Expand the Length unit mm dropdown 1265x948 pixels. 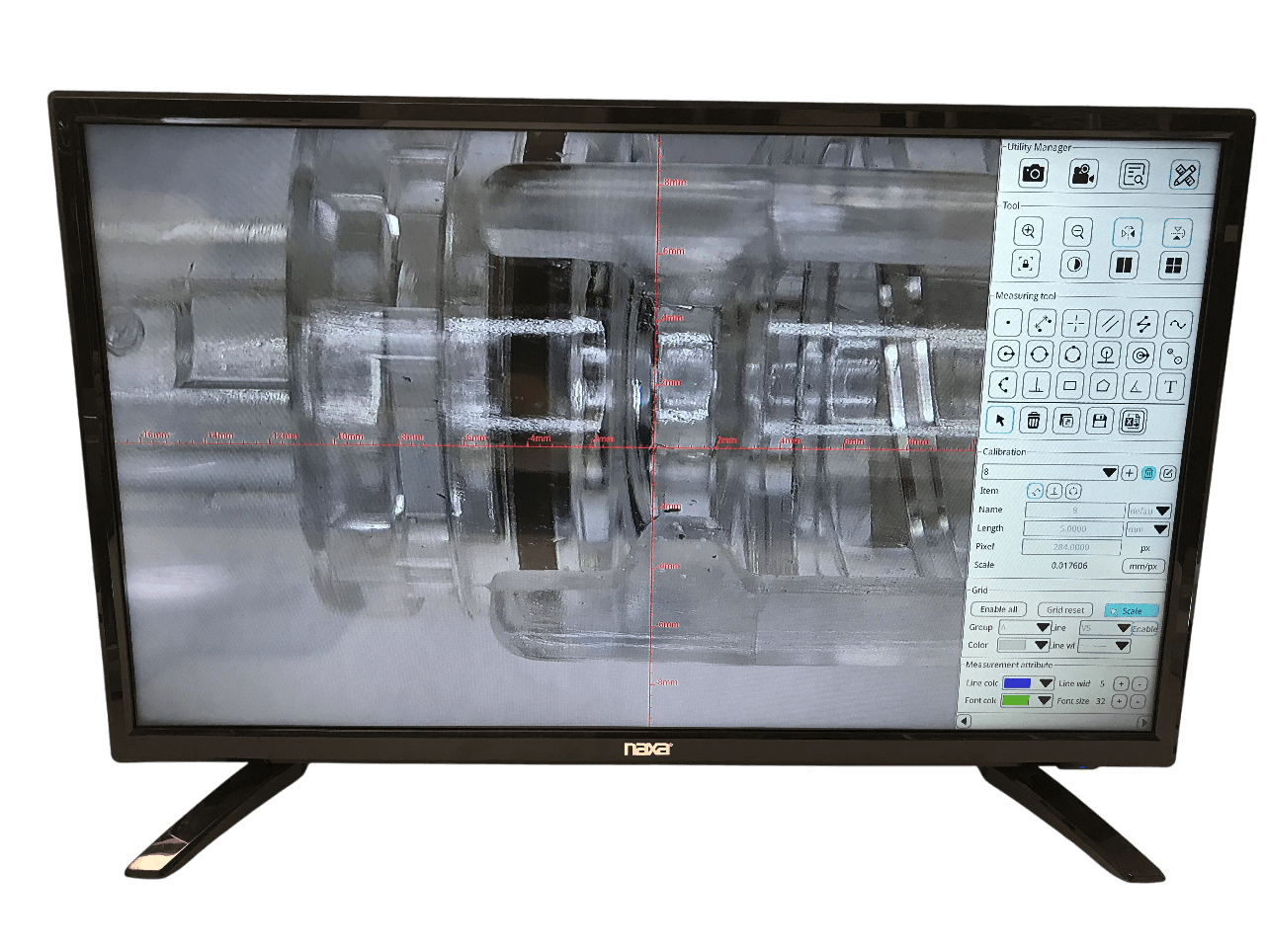[1160, 529]
